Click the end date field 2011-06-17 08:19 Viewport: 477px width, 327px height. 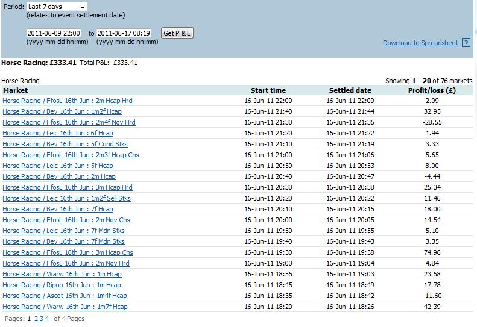coord(124,33)
